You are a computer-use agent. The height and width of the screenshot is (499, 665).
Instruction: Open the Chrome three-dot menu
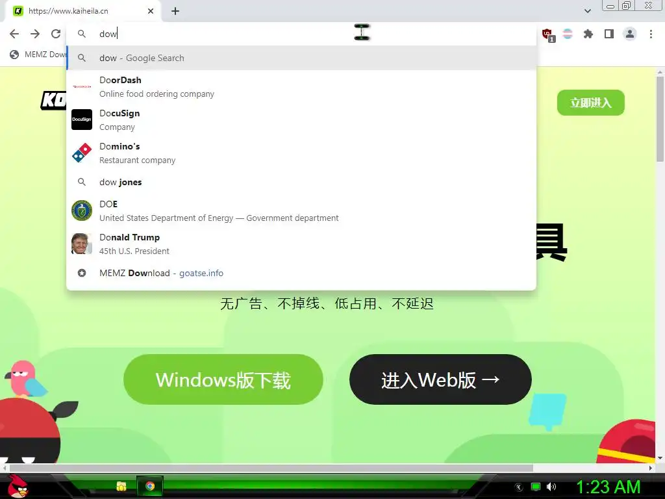[651, 34]
